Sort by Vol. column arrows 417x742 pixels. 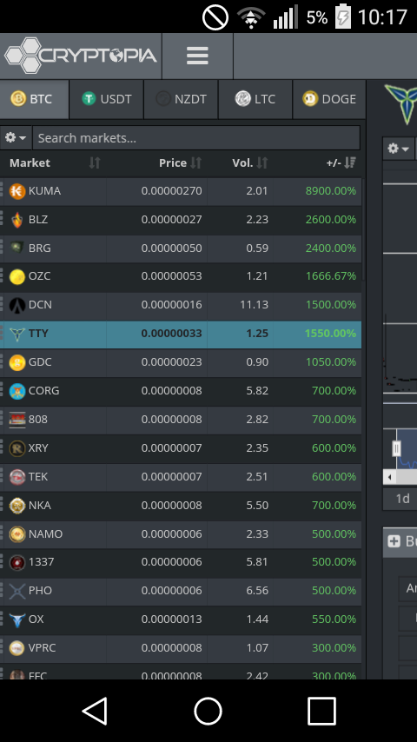[x=262, y=162]
